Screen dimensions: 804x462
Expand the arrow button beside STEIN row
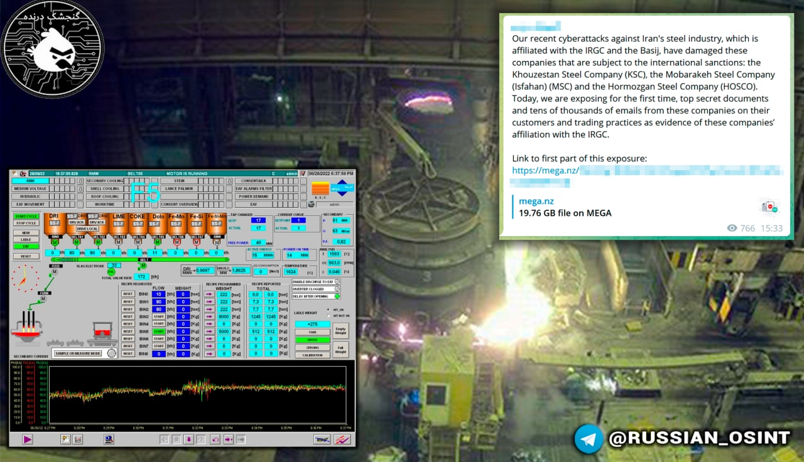[x=229, y=181]
